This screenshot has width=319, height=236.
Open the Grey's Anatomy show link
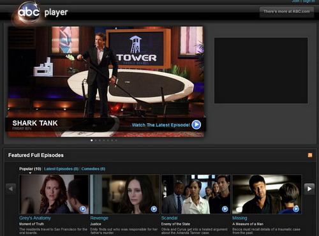tap(35, 218)
